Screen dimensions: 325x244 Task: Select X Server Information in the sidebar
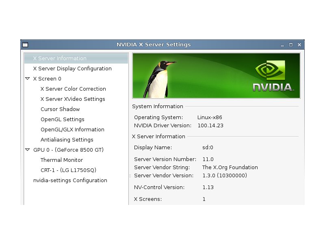tap(76, 58)
